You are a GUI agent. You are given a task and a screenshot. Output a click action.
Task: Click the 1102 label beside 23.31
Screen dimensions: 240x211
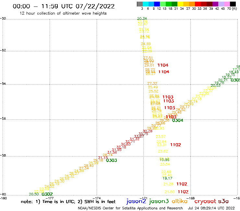point(175,145)
